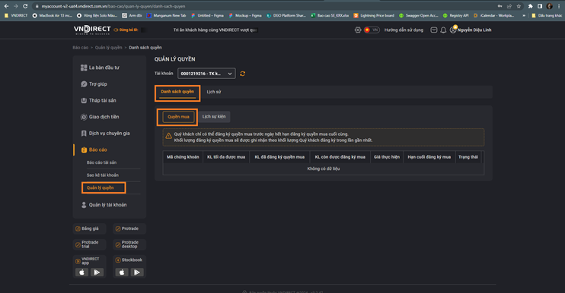Open the Swagger Open Acc bookmark
This screenshot has height=293, width=565.
[418, 15]
